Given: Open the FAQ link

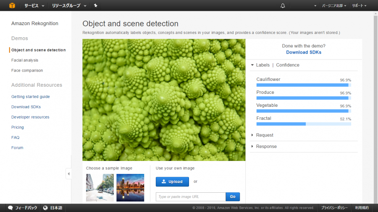Looking at the screenshot, I should click(15, 137).
